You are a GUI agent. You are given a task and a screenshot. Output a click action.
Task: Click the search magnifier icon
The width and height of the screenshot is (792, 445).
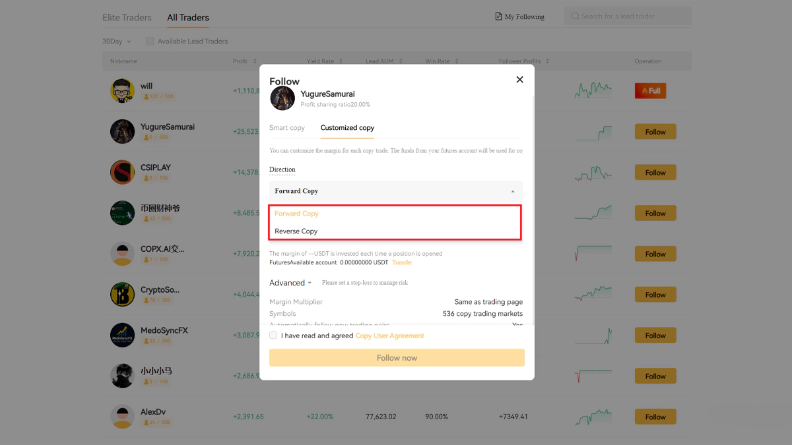[x=575, y=16]
